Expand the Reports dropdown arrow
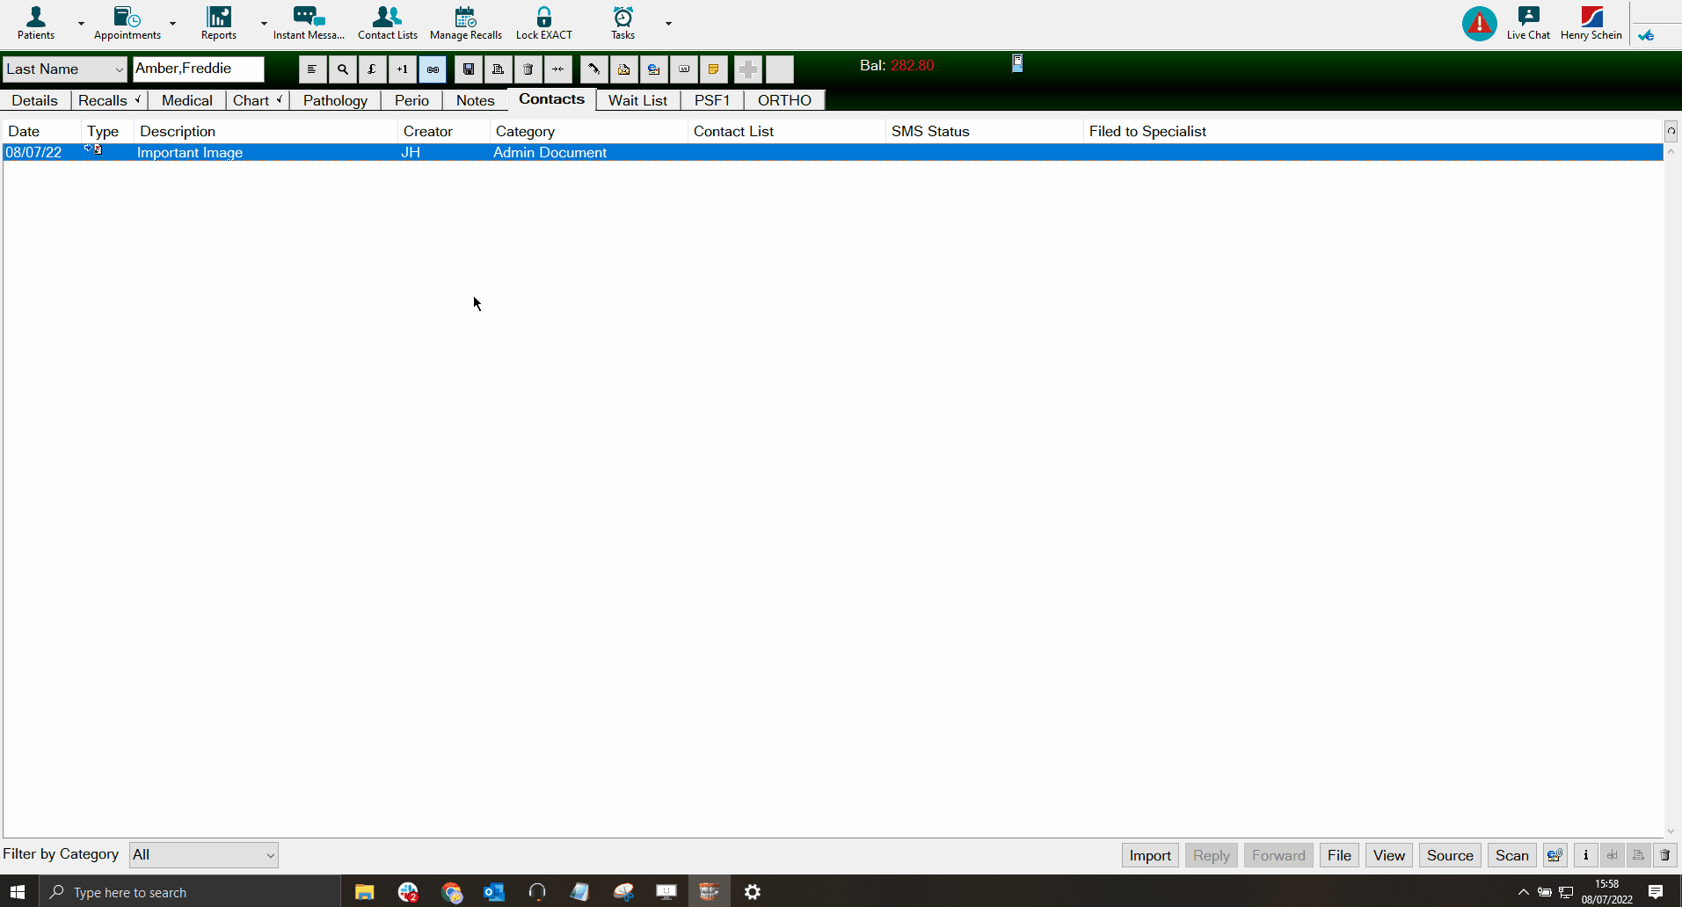The image size is (1682, 907). 264,24
